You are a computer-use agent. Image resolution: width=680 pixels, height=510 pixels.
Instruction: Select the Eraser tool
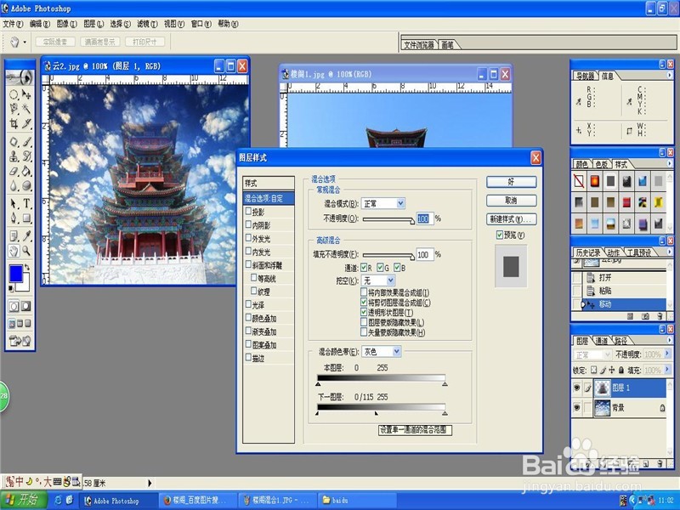(x=14, y=171)
